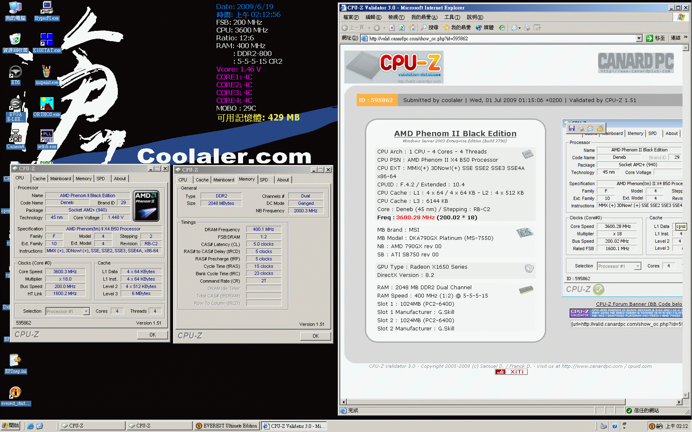Select the Camera4 desktop icon
The image size is (692, 432).
point(15,139)
